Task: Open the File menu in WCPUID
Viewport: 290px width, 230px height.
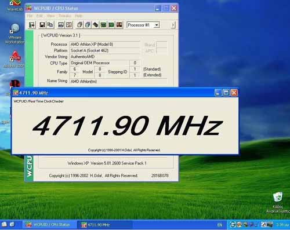Action: 30,16
